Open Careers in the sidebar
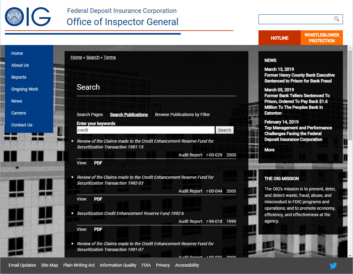 pos(19,113)
